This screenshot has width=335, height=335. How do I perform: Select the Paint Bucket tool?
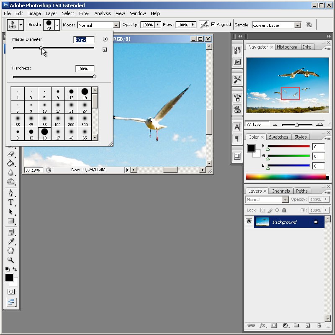[x=11, y=163]
